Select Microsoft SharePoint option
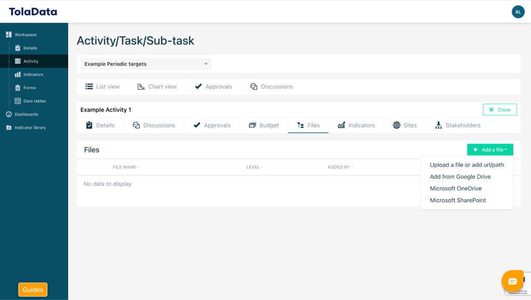Viewport: 531px width, 300px height. [457, 200]
